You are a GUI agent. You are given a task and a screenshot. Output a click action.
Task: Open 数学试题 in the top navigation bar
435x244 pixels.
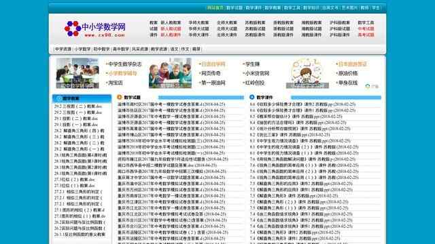pos(234,7)
